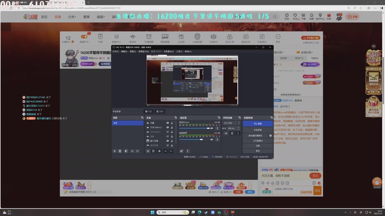Expand Douyu 视频 dropdown
The image size is (385, 216).
coord(101,17)
